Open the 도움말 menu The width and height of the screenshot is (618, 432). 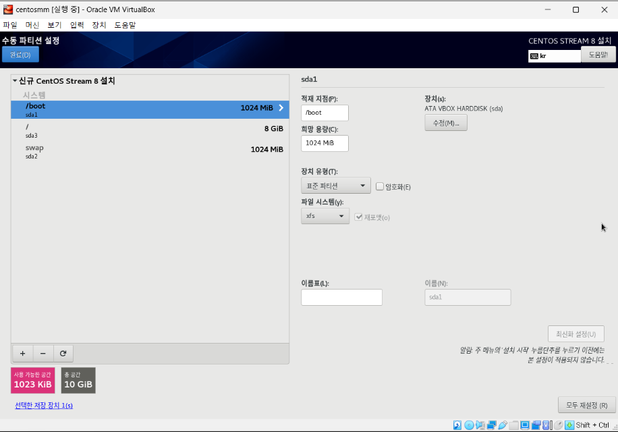(125, 25)
